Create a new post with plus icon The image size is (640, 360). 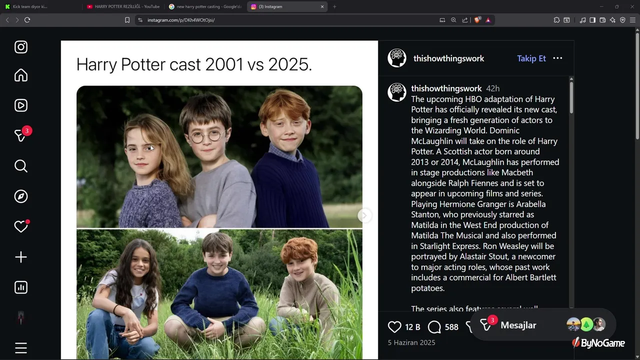pos(21,257)
